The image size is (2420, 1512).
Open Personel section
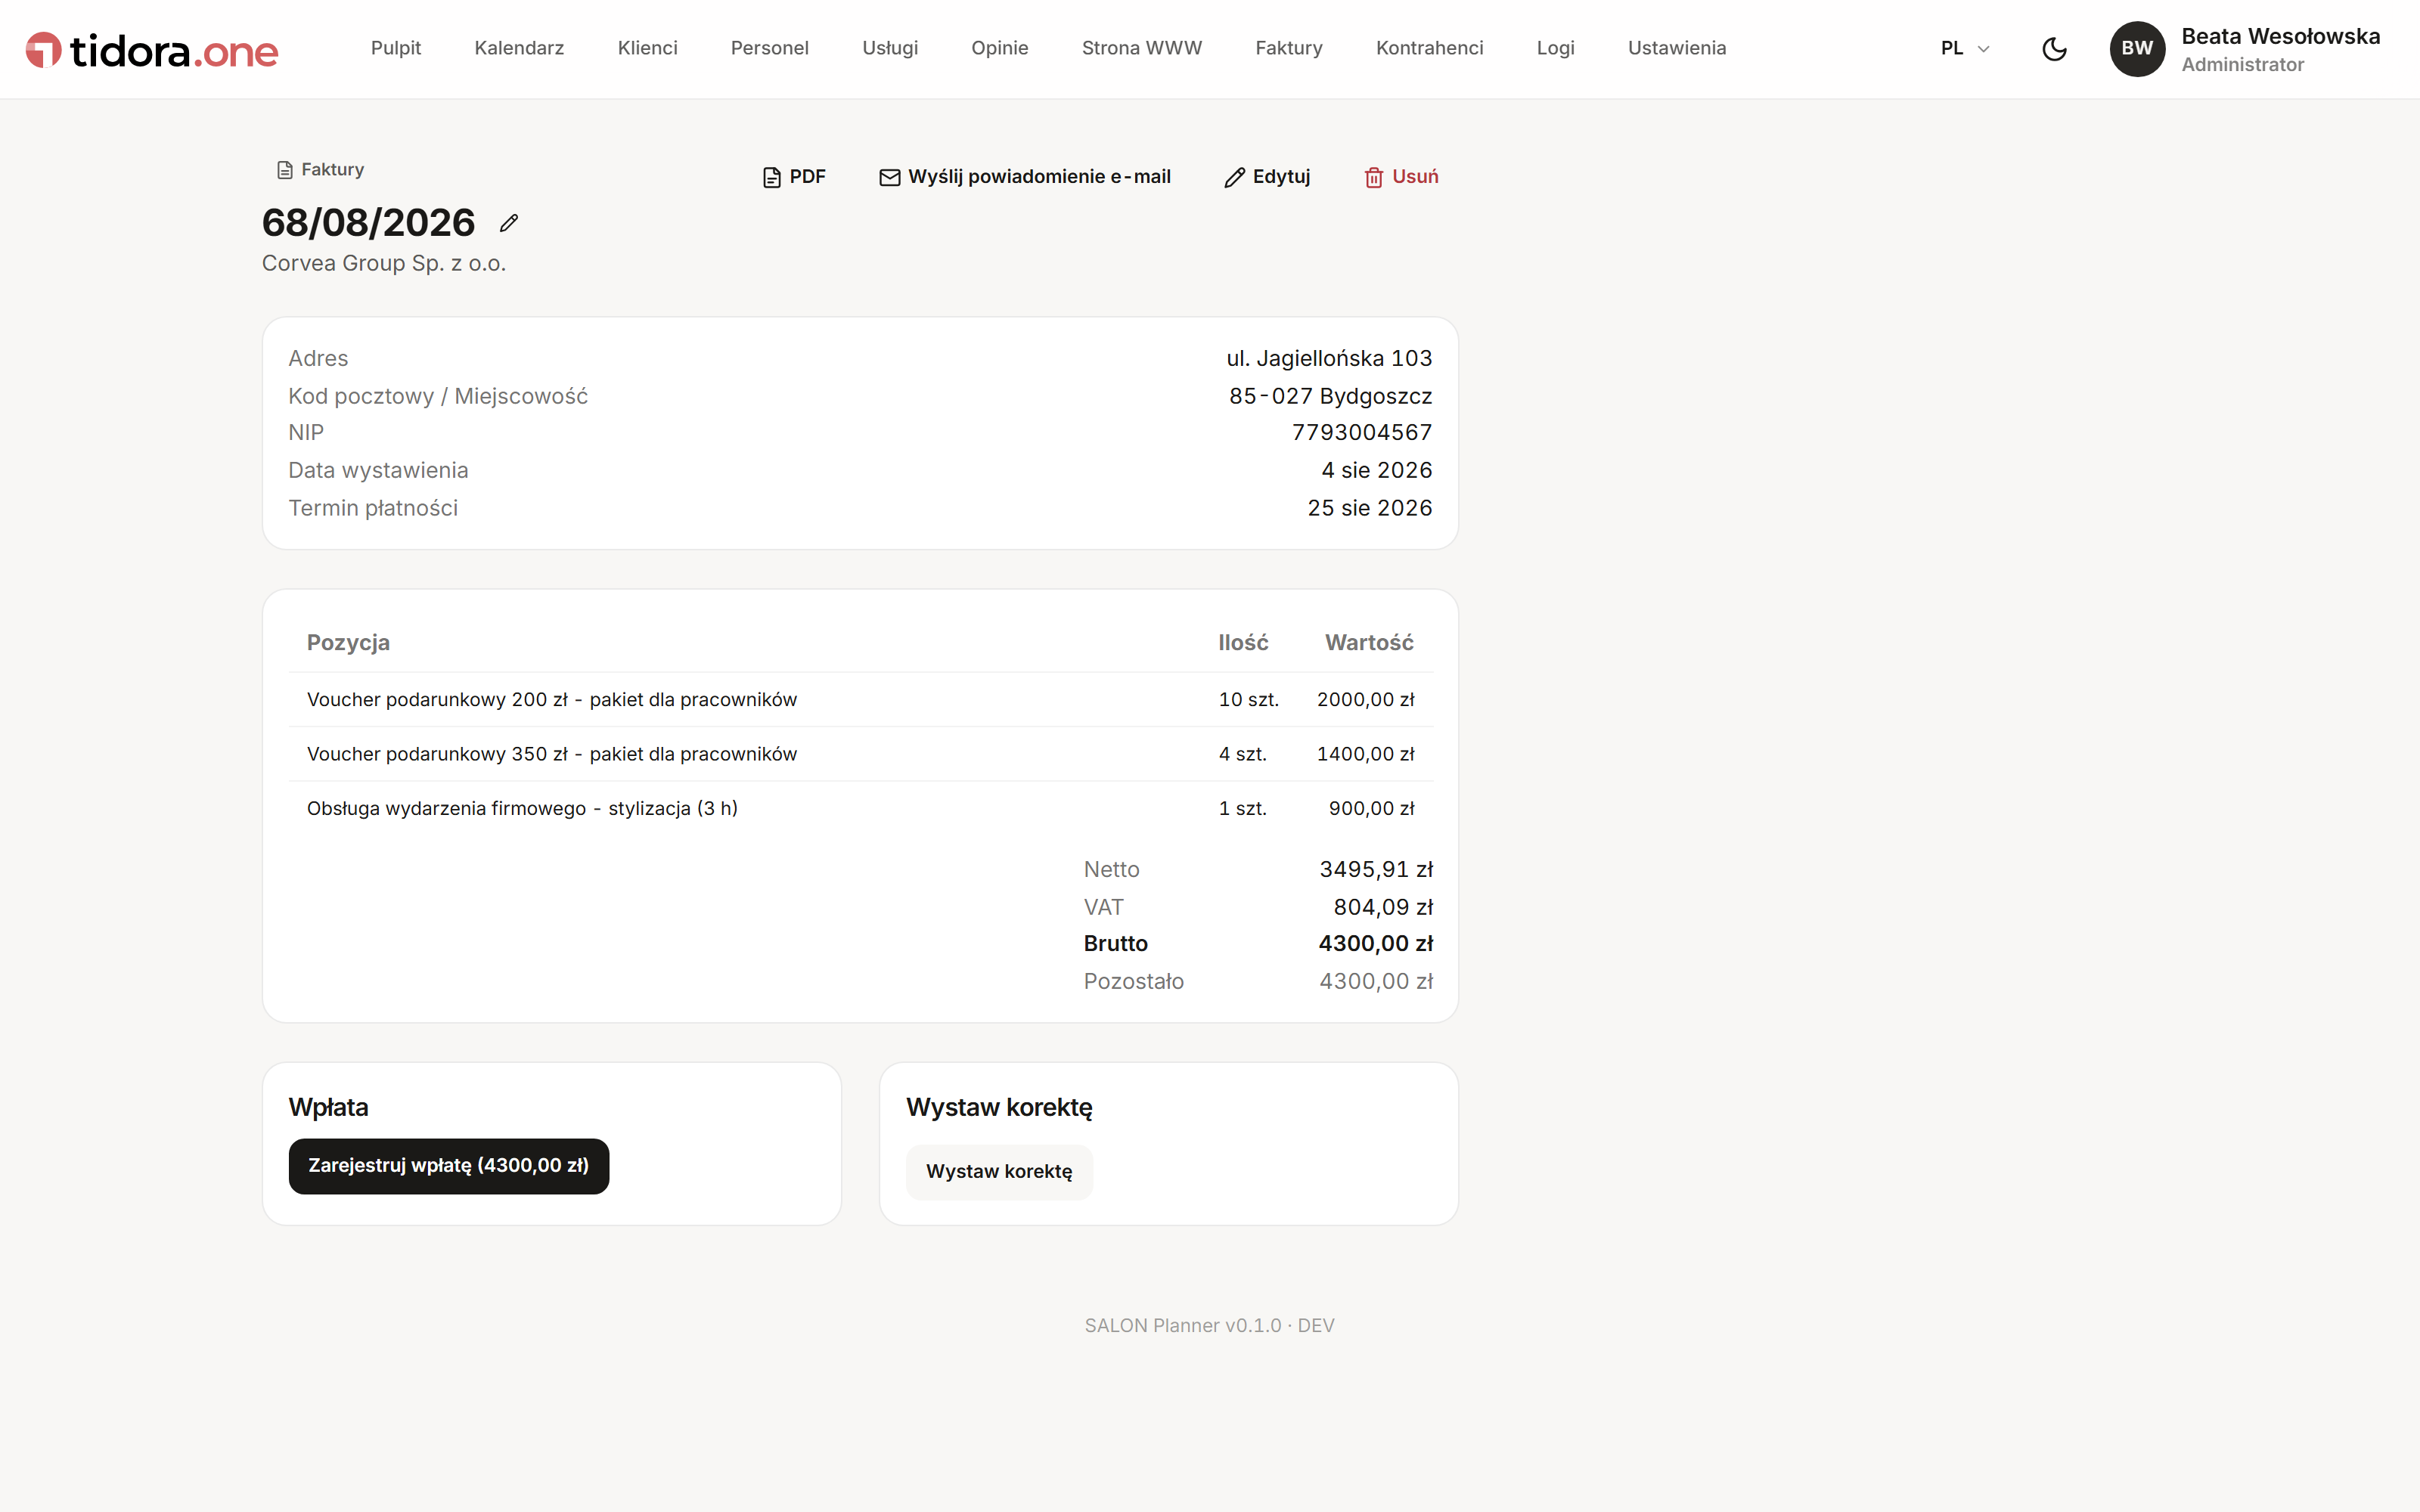click(x=770, y=48)
